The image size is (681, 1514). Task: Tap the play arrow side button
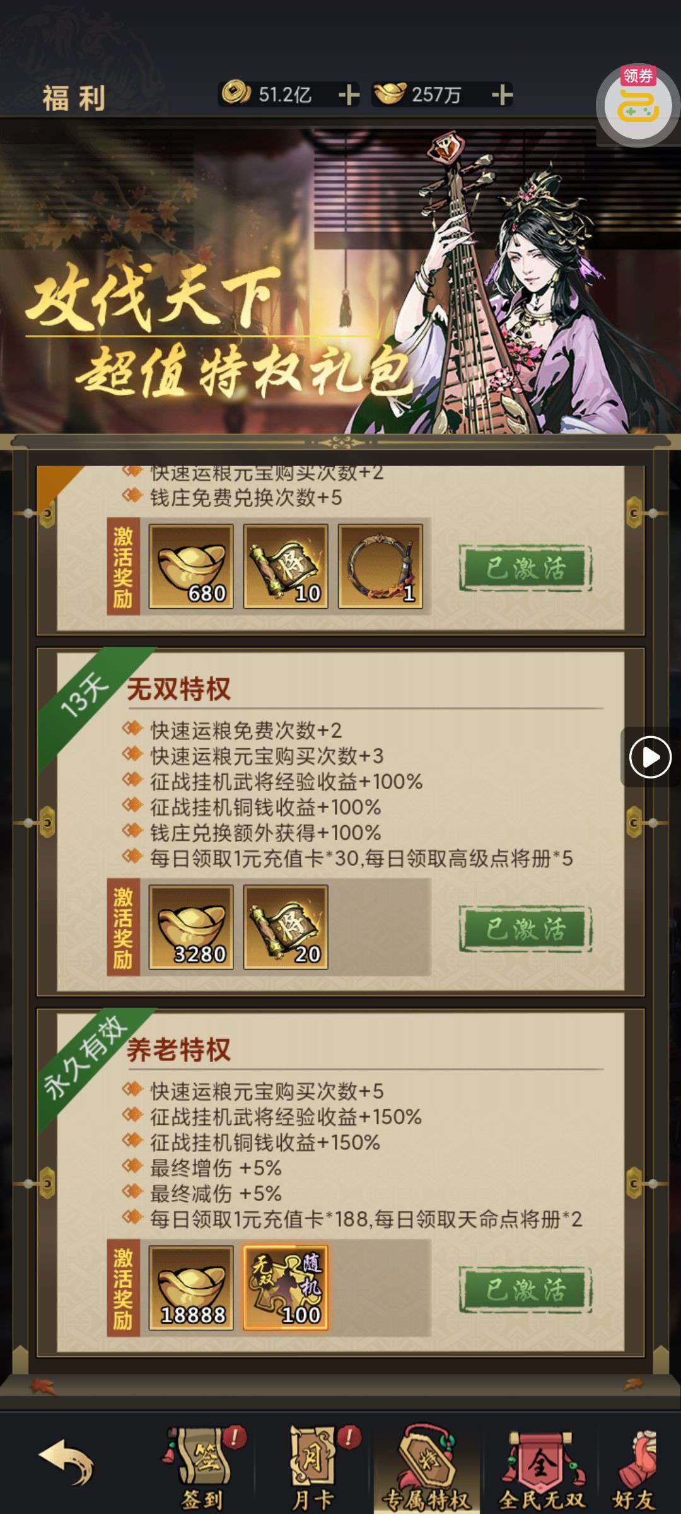650,756
